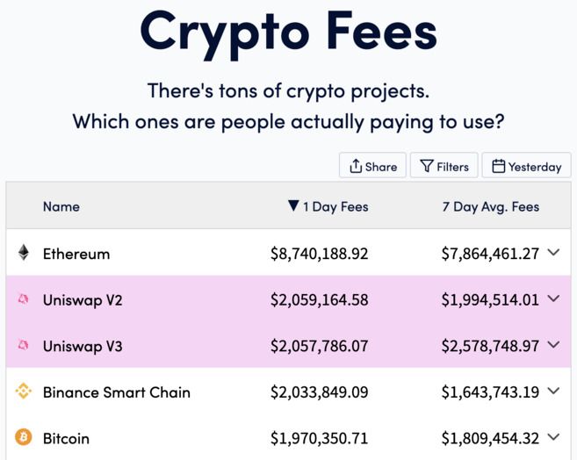Click the filter funnel icon

coord(427,166)
